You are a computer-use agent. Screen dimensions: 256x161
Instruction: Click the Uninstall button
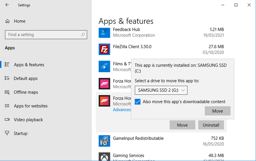tap(211, 125)
